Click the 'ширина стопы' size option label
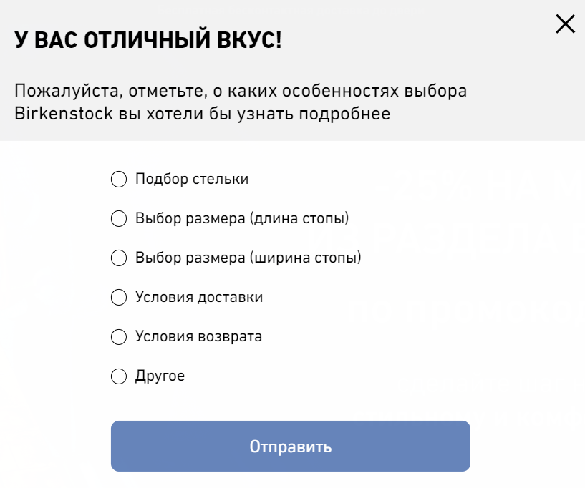 [x=248, y=258]
